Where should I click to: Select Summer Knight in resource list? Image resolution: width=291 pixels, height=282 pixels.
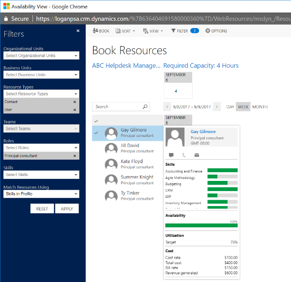point(127,180)
